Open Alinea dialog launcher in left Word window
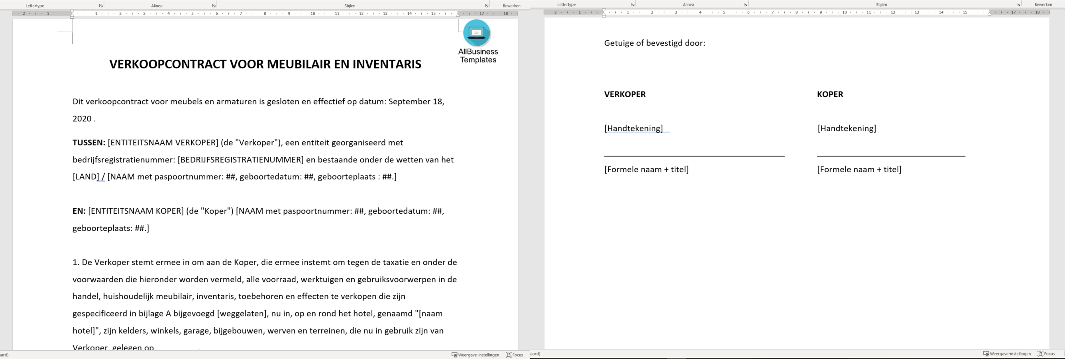 (x=214, y=6)
